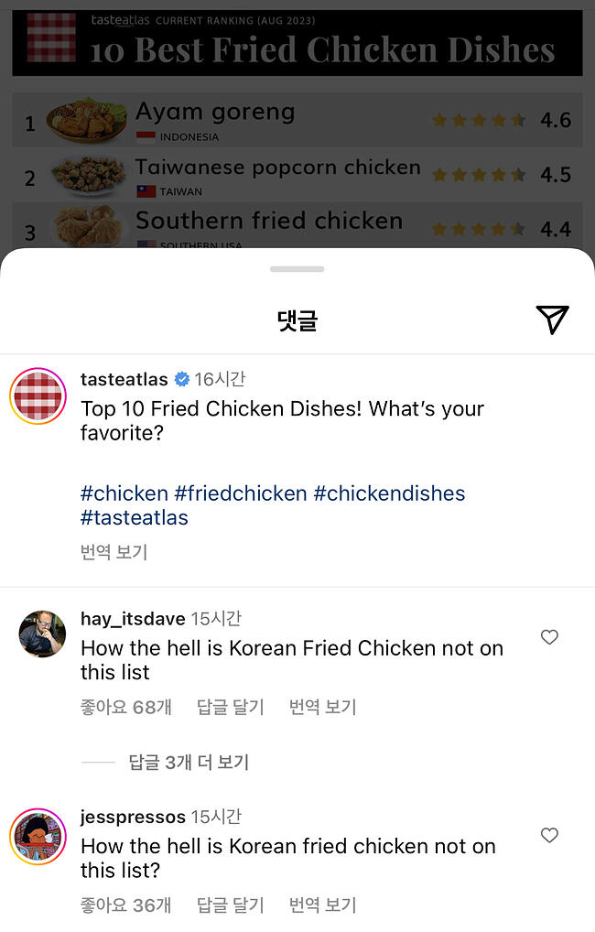Open hay_itsdave's profile avatar

point(42,634)
